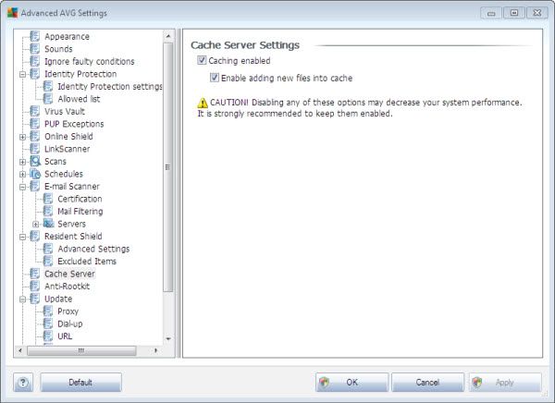Click tree vertical scrollbar up arrow
The image size is (555, 403).
pyautogui.click(x=168, y=36)
